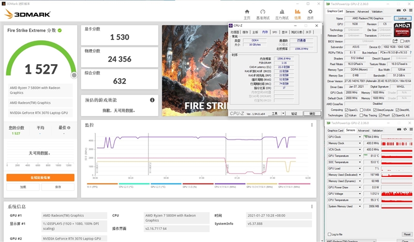Open the CPU Temperature sensor dropdown
Viewport: 414px width, 242px height.
pos(360,200)
